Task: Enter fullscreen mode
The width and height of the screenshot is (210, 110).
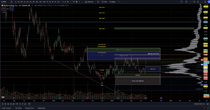Action: tap(201, 2)
